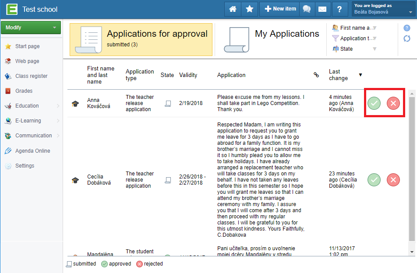Reject Cecília Dobáková's application

393,180
